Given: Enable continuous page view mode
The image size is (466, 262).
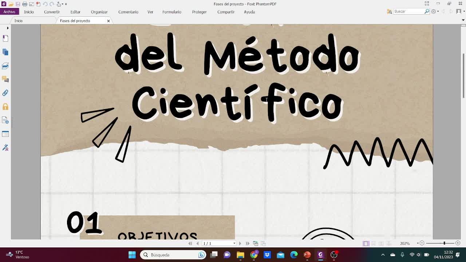Looking at the screenshot, I should [374, 243].
